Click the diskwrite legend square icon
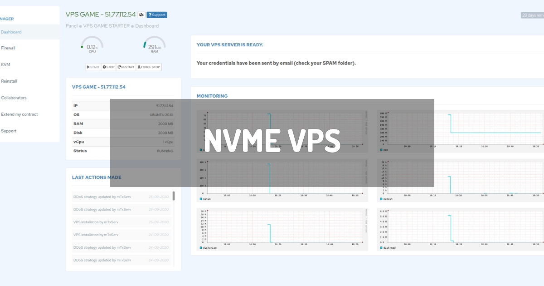Image resolution: width=544 pixels, height=286 pixels. click(200, 248)
